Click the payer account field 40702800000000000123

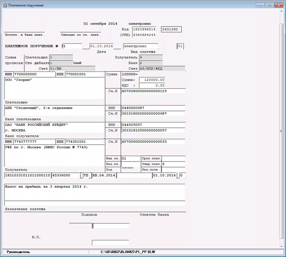coord(153,91)
